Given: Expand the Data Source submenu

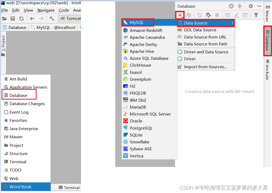Looking at the screenshot, I should pyautogui.click(x=206, y=23).
